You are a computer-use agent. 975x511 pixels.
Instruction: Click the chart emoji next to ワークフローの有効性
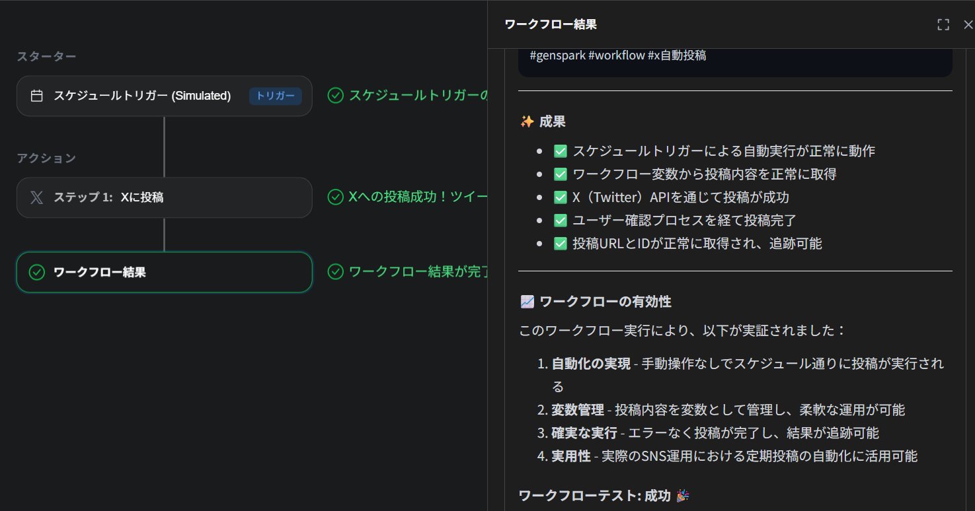pyautogui.click(x=527, y=302)
